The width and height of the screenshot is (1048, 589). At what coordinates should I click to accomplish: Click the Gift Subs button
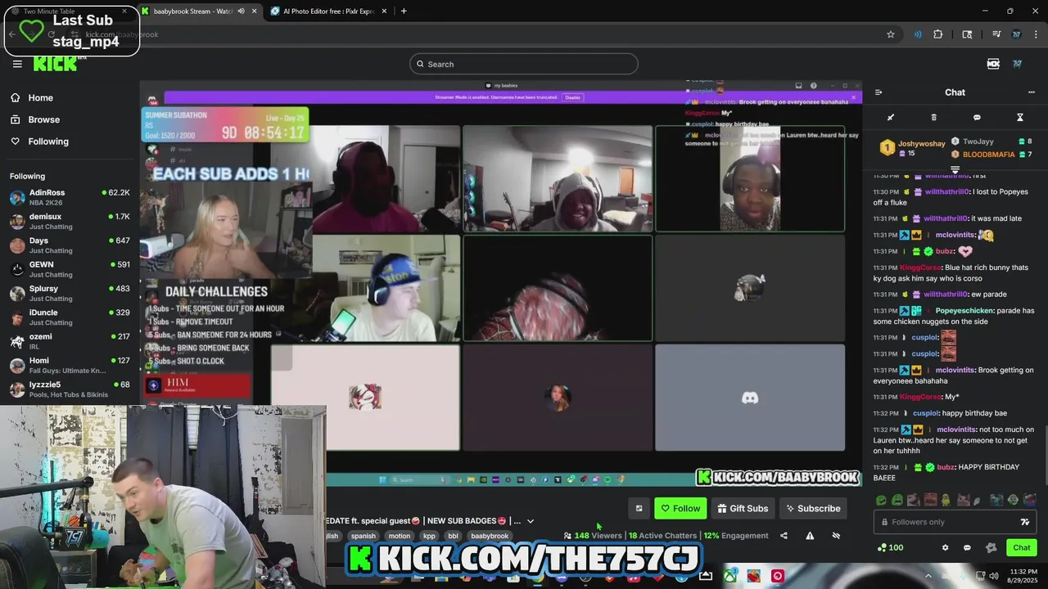tap(743, 508)
